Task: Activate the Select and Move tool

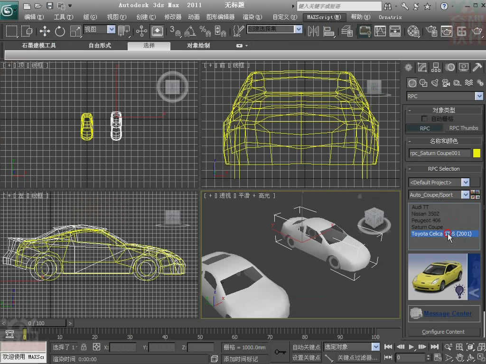Action: [45, 31]
